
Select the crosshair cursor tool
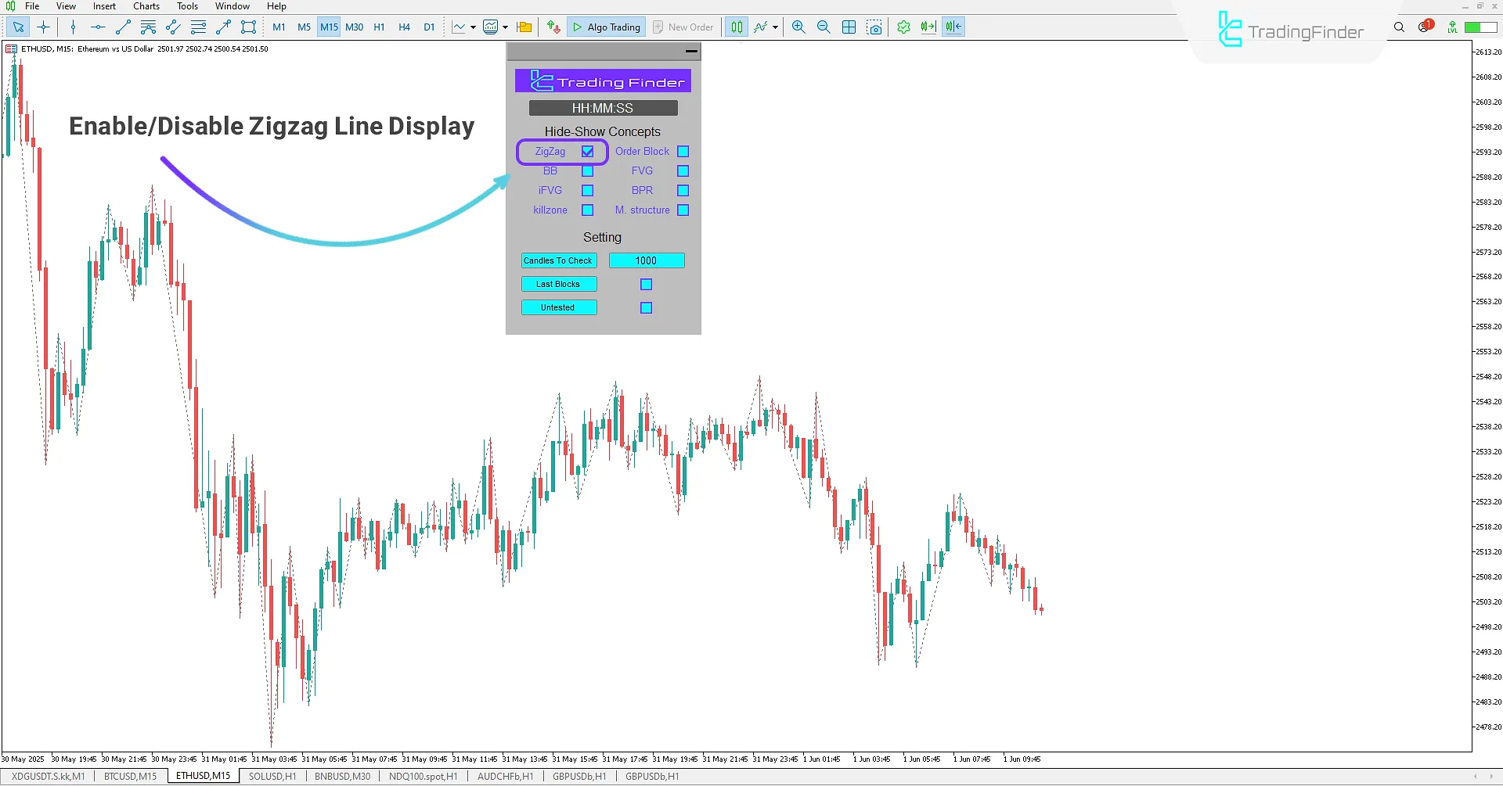(44, 27)
